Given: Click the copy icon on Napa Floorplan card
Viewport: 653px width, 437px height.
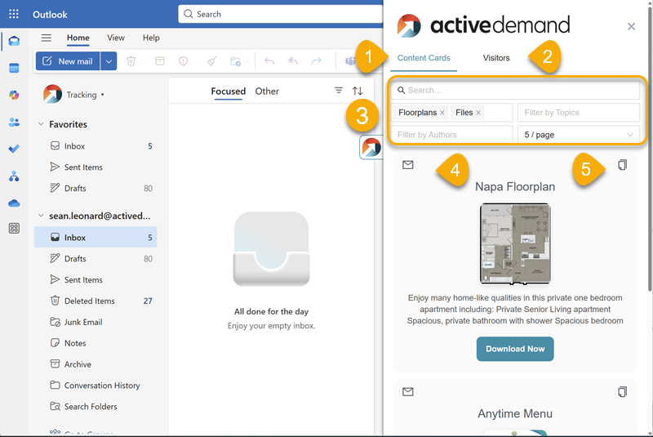Looking at the screenshot, I should (622, 165).
